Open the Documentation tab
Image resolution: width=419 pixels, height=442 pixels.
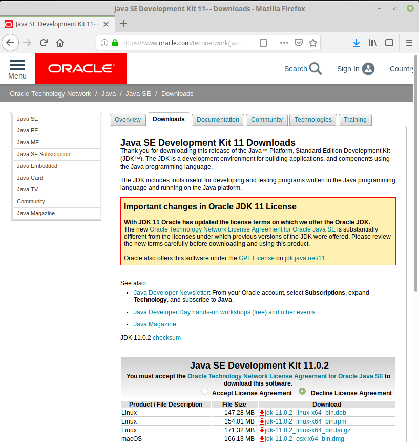[x=218, y=120]
